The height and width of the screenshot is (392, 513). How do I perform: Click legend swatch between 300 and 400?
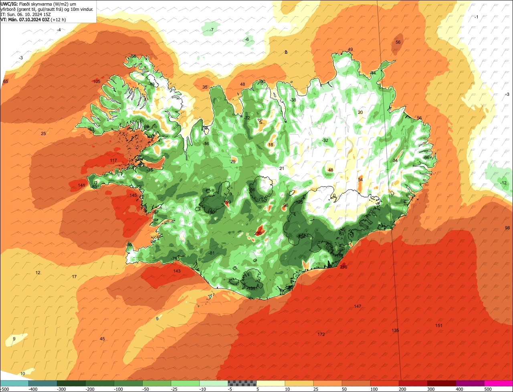click(442, 383)
